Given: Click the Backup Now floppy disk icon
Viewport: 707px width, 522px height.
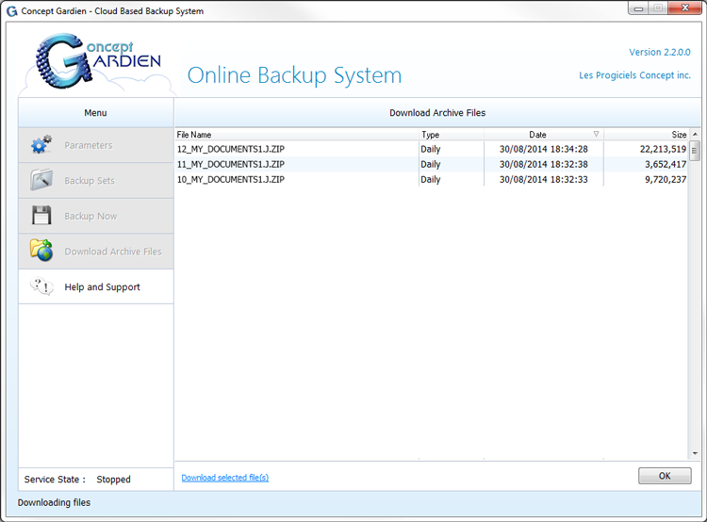Looking at the screenshot, I should coord(41,216).
